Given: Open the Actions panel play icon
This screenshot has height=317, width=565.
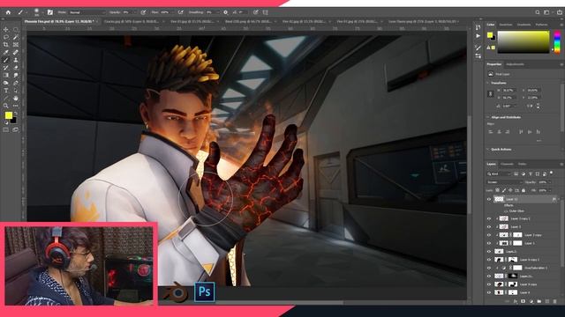Looking at the screenshot, I should (x=478, y=36).
